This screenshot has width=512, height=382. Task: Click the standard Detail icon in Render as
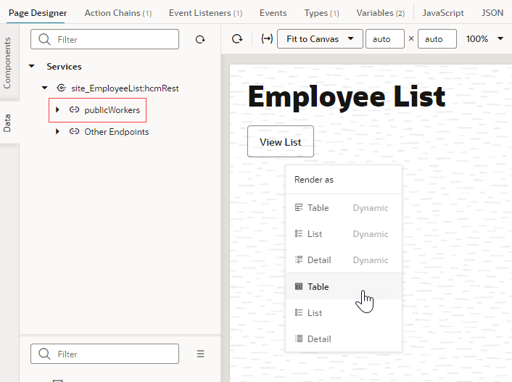(299, 339)
